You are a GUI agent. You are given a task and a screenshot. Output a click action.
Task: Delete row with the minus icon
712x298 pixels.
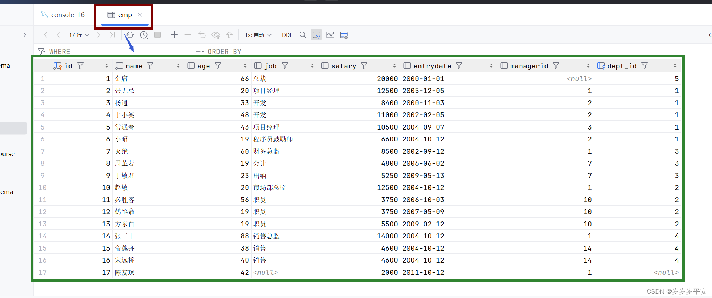188,35
